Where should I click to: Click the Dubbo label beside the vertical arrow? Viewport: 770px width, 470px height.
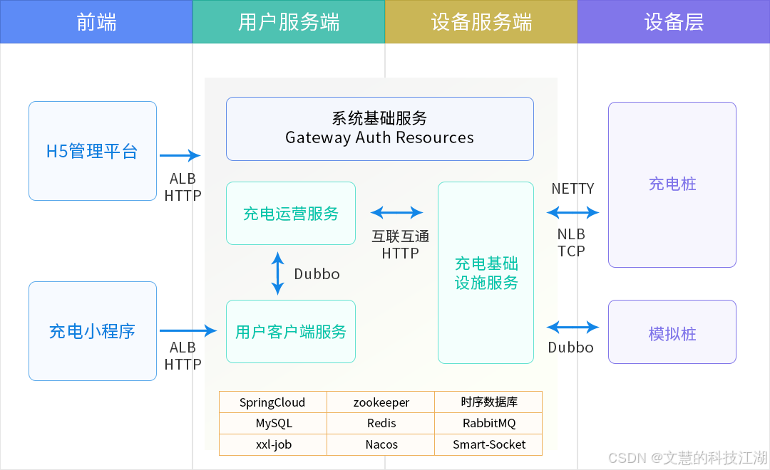point(317,273)
